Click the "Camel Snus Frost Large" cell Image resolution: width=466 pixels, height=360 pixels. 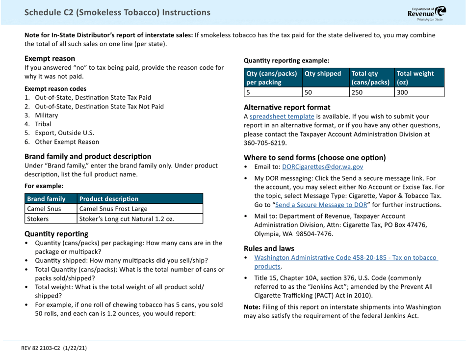pyautogui.click(x=140, y=209)
